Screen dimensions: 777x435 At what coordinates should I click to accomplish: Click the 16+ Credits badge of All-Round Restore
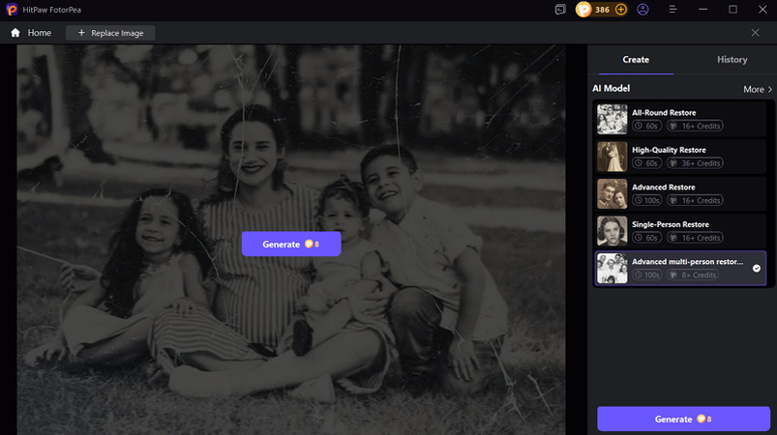(696, 126)
